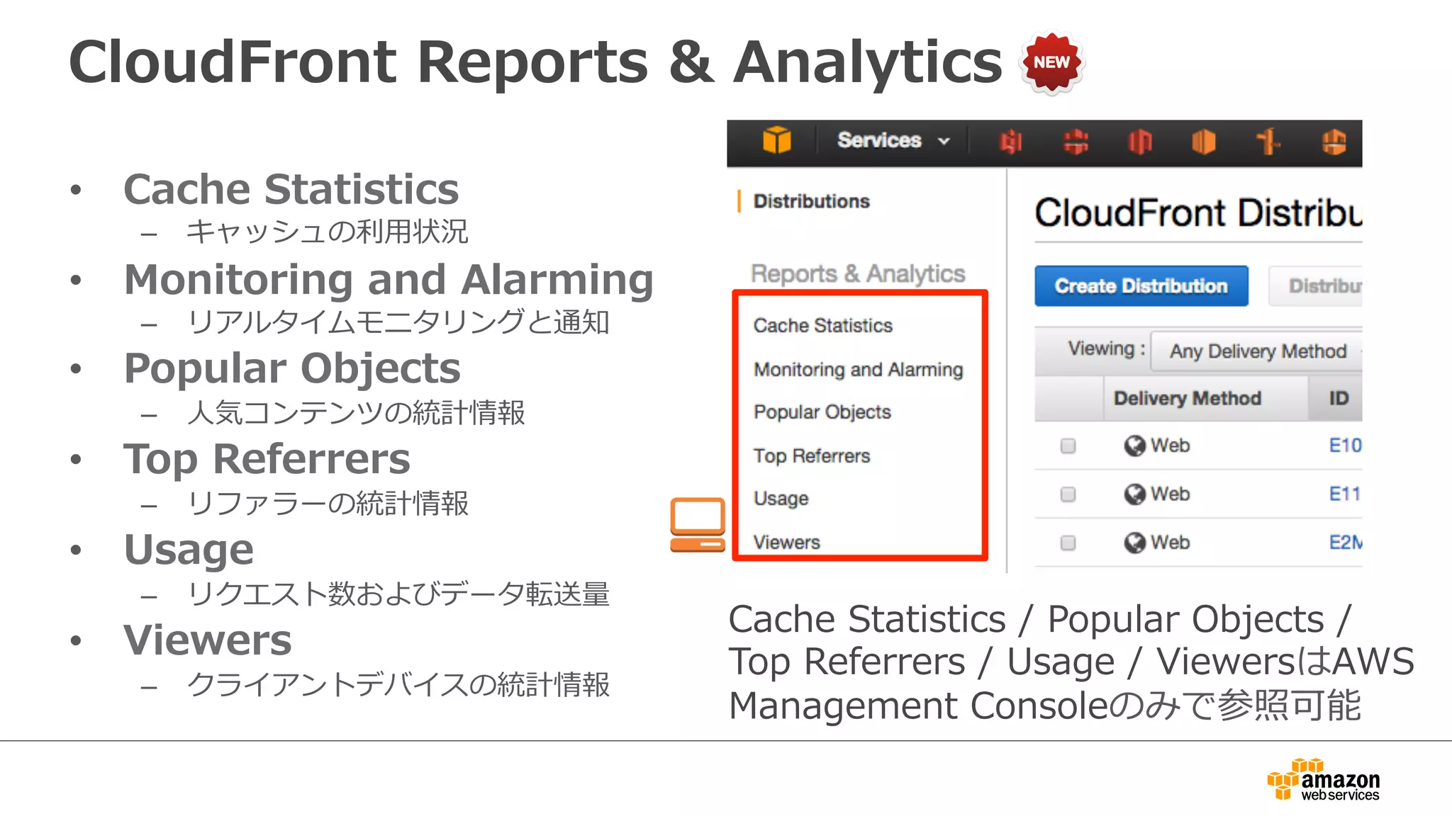
Task: Open Cache Statistics report
Action: (822, 325)
